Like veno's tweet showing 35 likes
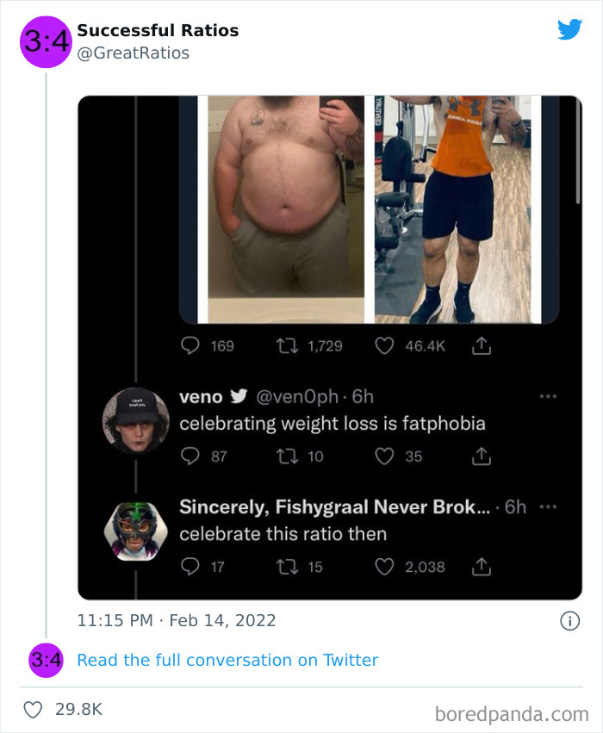The height and width of the screenshot is (733, 603). coord(386,457)
